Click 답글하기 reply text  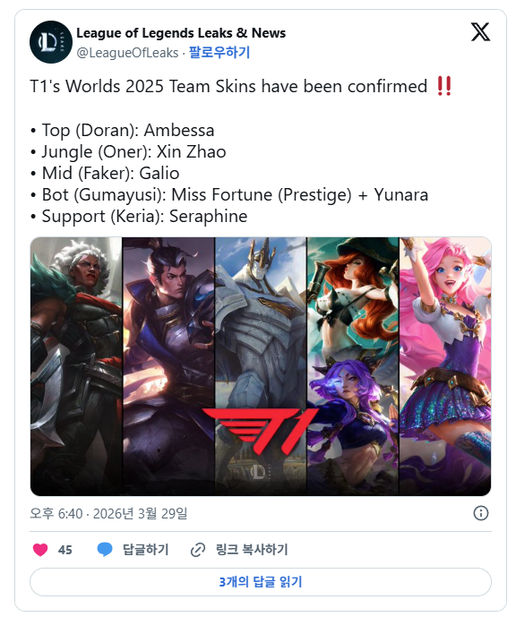(x=145, y=550)
